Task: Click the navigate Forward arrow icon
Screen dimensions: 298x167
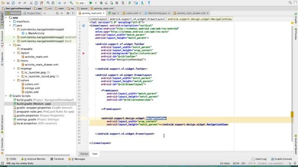Action: (x=65, y=3)
